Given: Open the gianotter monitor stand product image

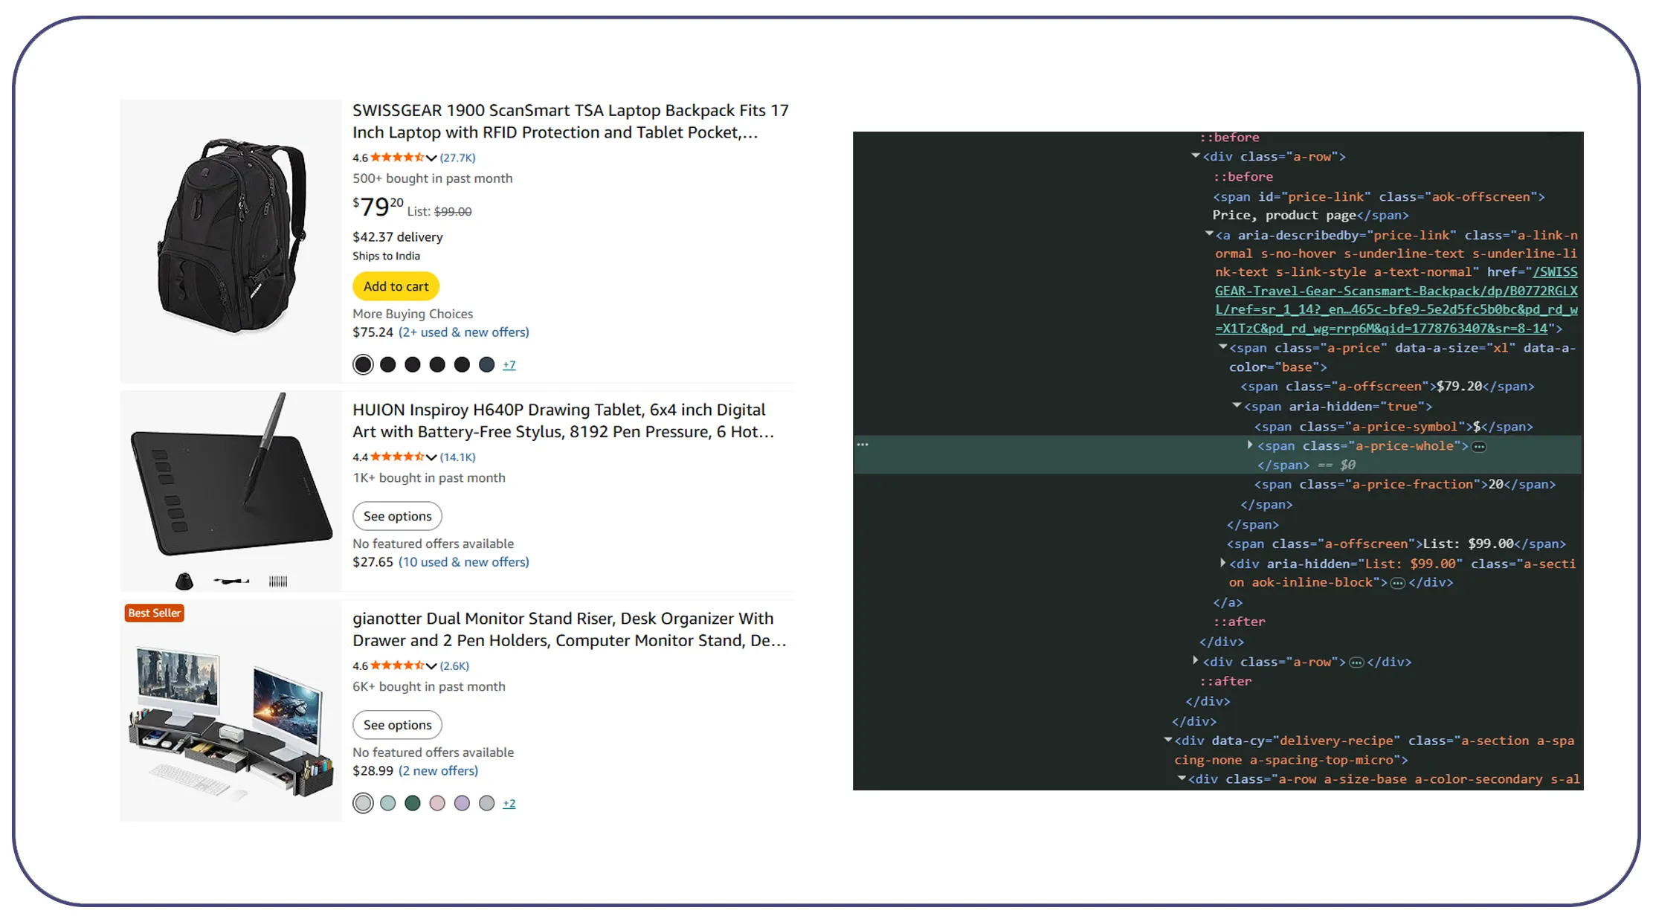Looking at the screenshot, I should (231, 721).
